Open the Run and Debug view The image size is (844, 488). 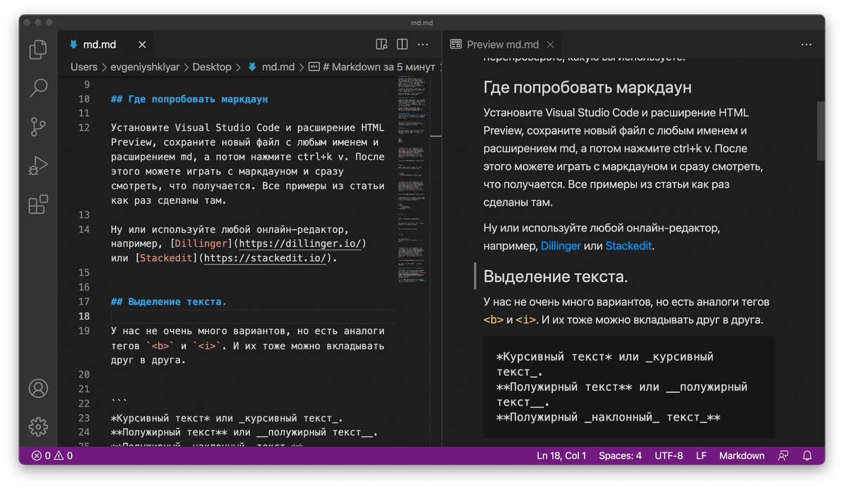coord(38,165)
